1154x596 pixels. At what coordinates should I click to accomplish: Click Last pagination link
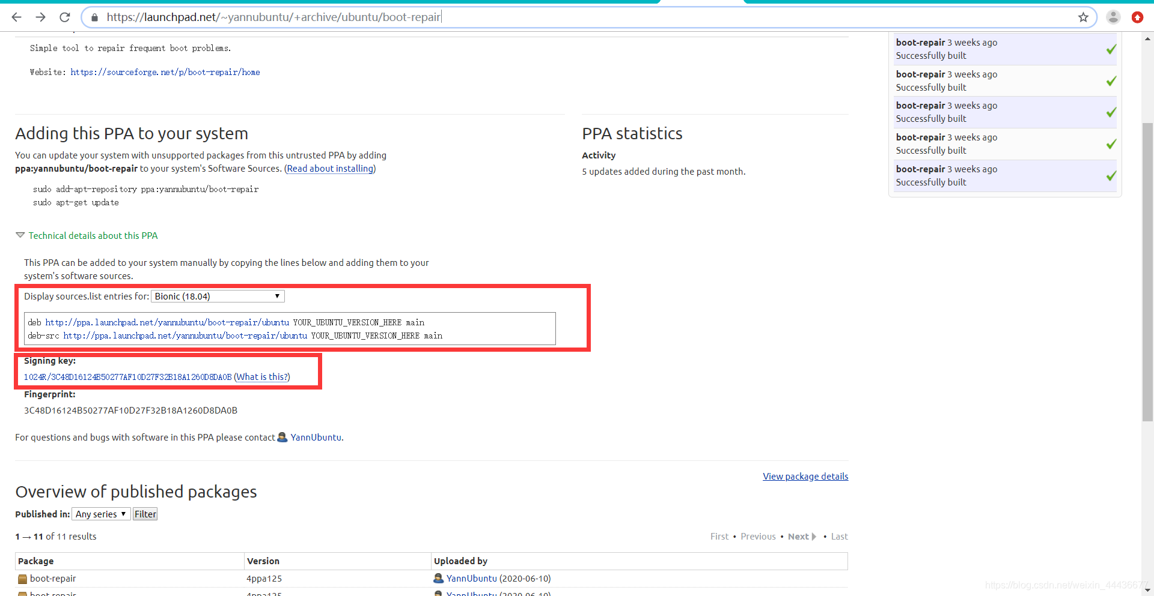click(839, 537)
